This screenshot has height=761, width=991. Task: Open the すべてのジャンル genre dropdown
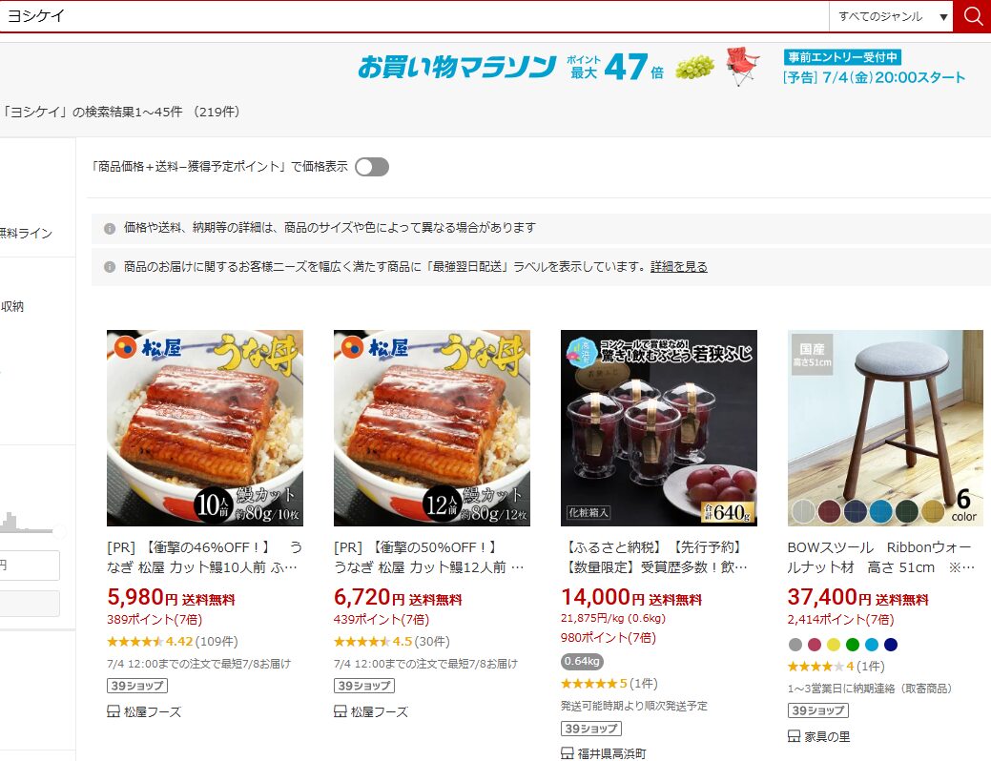[x=891, y=16]
